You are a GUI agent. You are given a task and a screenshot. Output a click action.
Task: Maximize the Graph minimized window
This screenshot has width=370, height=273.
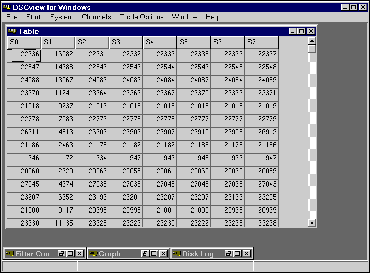(x=153, y=254)
